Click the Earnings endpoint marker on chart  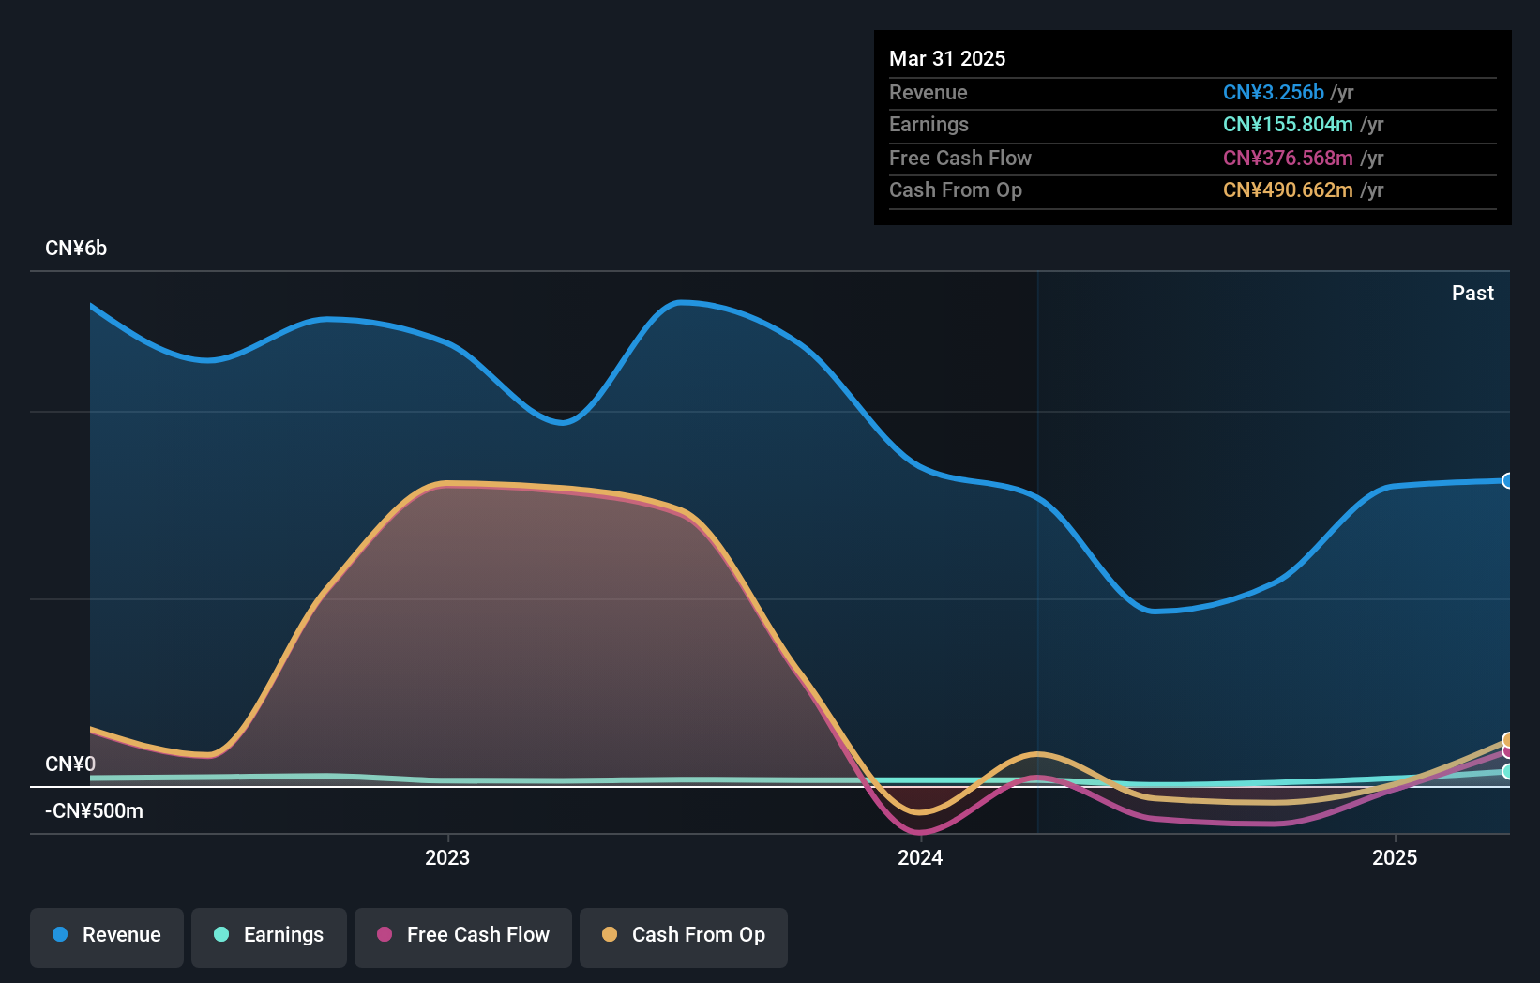point(1507,771)
